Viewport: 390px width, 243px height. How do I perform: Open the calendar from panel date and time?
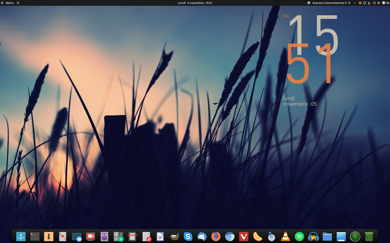pyautogui.click(x=195, y=3)
